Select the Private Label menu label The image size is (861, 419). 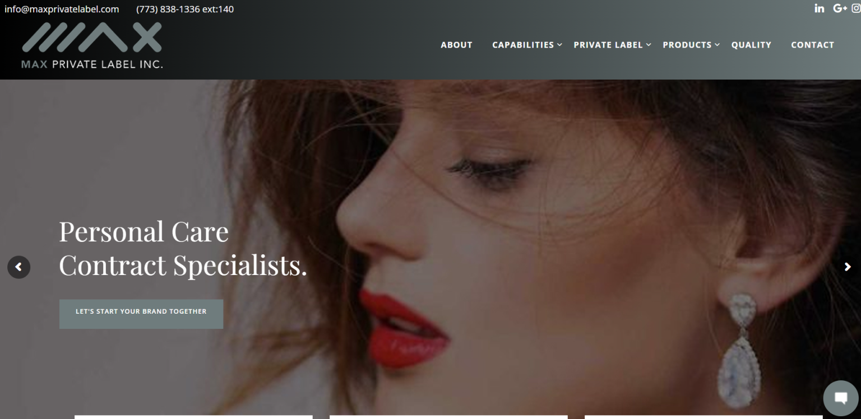pyautogui.click(x=608, y=45)
